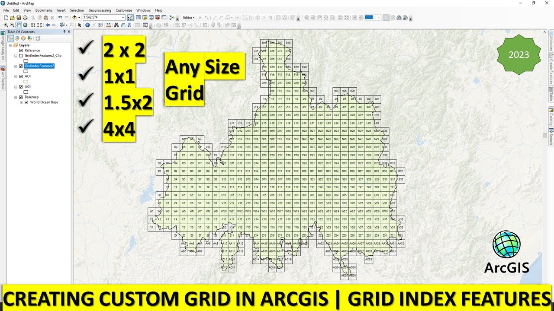The image size is (554, 311).
Task: Collapse the Layers data frame
Action: coord(10,45)
